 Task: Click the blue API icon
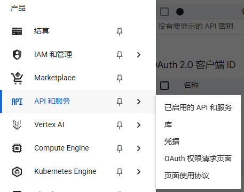coord(17,102)
